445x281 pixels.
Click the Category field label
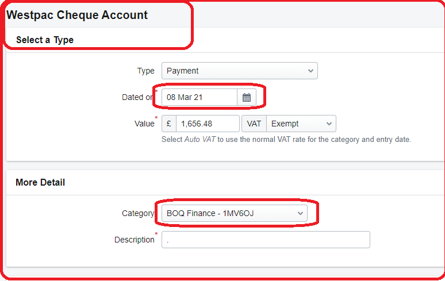pos(138,213)
